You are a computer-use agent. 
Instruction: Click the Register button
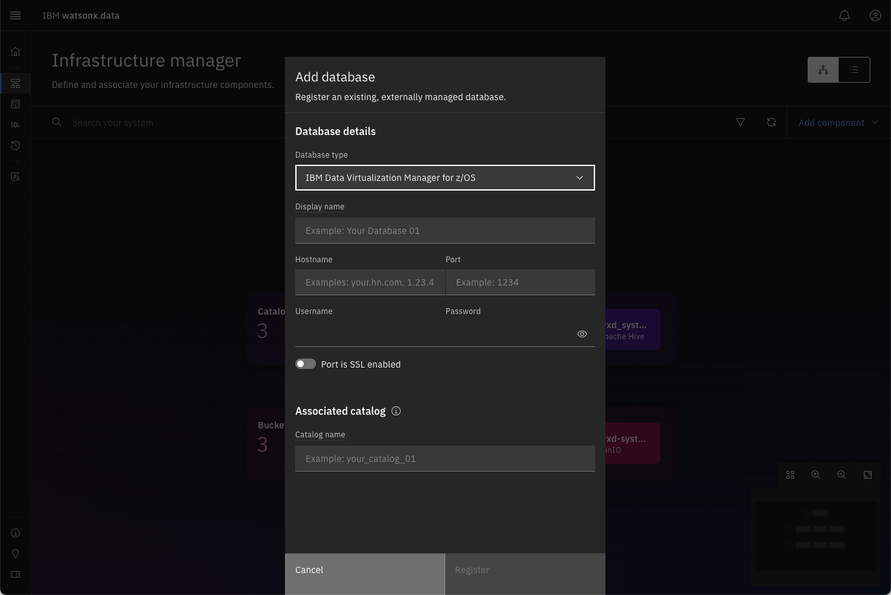(525, 574)
